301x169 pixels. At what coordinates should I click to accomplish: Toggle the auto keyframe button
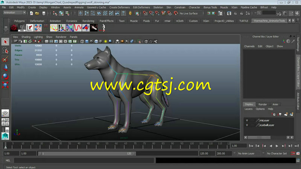(x=293, y=154)
